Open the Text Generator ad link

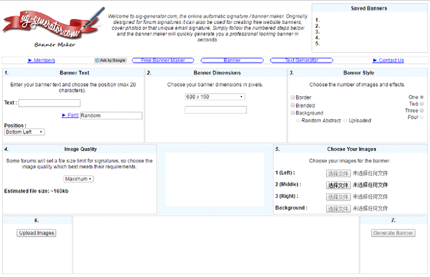302,60
